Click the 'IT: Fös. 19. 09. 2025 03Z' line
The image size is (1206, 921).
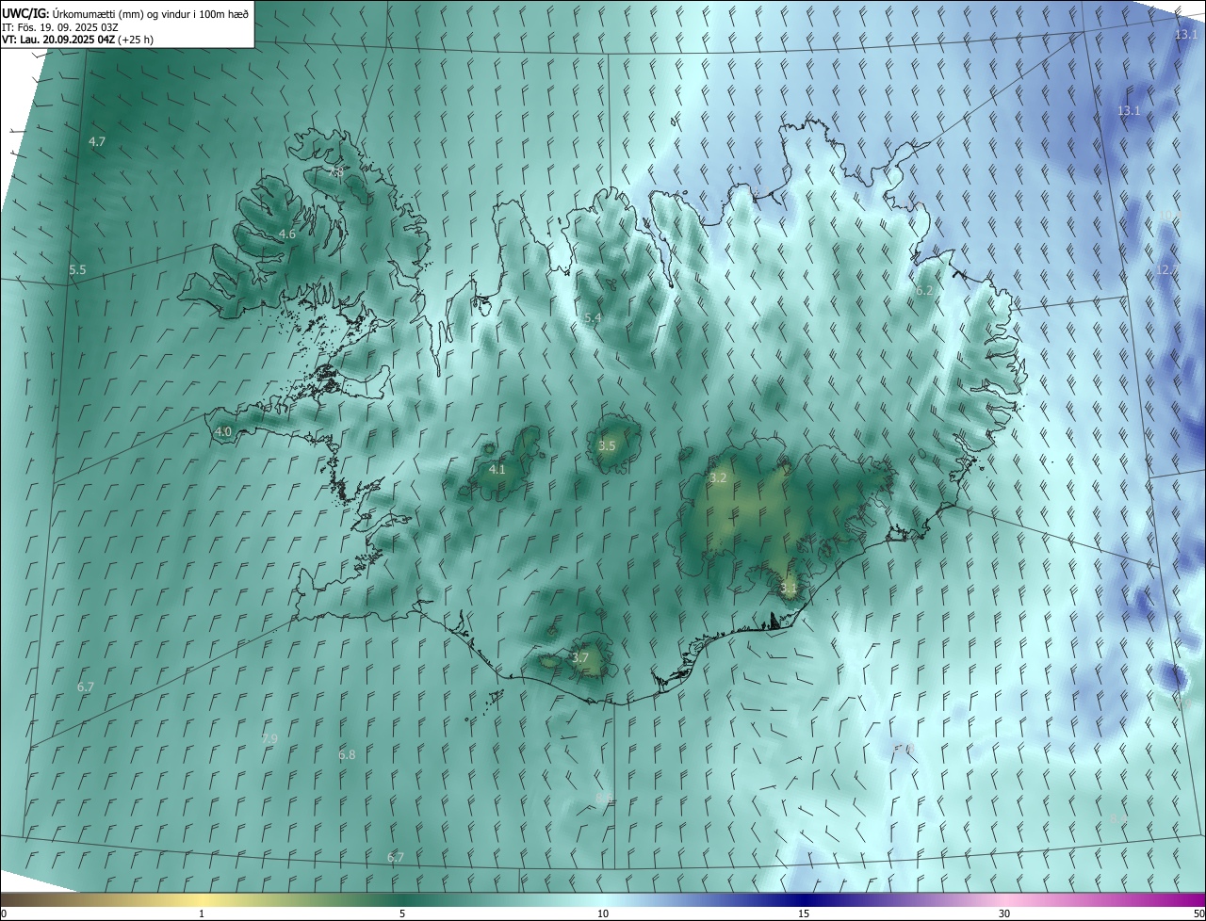(59, 26)
